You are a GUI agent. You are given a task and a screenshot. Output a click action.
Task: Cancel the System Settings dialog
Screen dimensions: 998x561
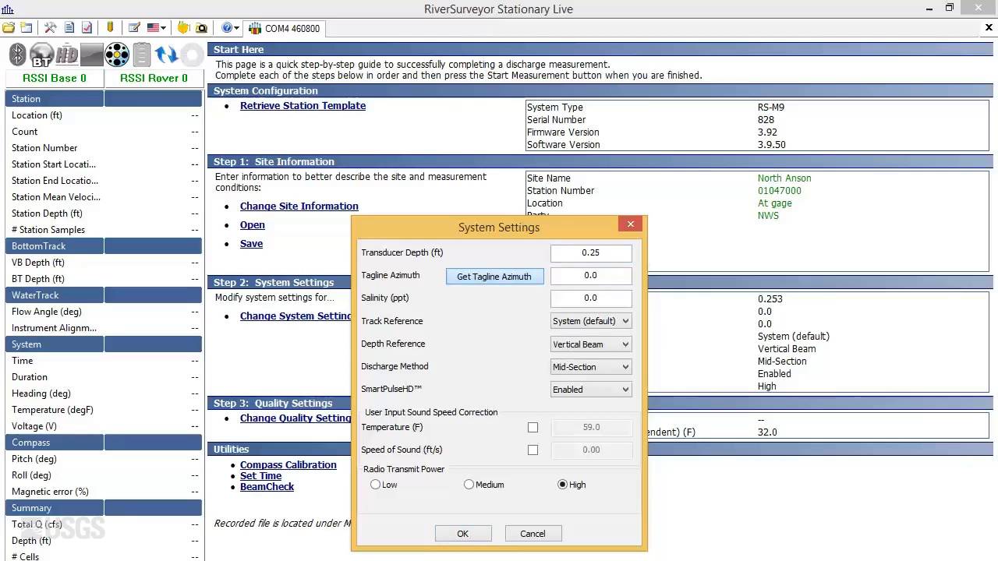533,534
